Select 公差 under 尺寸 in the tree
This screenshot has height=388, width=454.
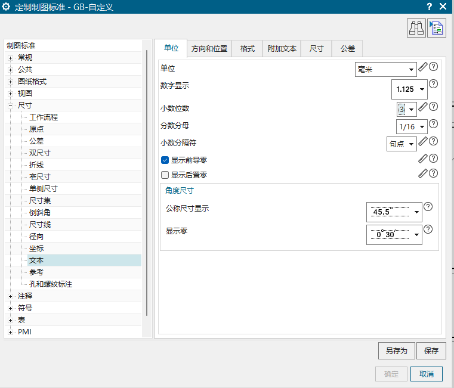(36, 141)
